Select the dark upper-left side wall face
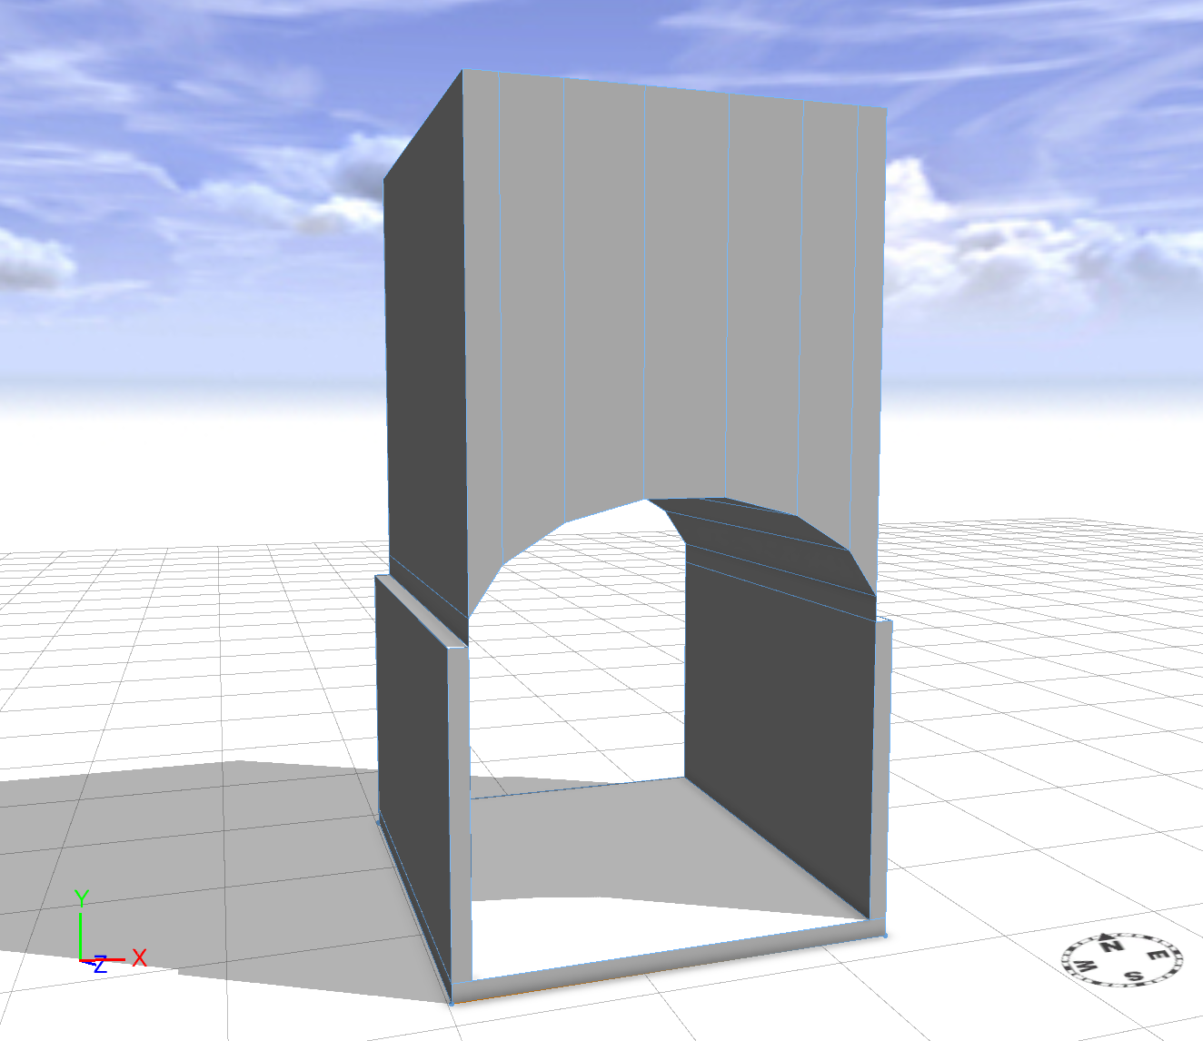The width and height of the screenshot is (1203, 1041). point(424,345)
